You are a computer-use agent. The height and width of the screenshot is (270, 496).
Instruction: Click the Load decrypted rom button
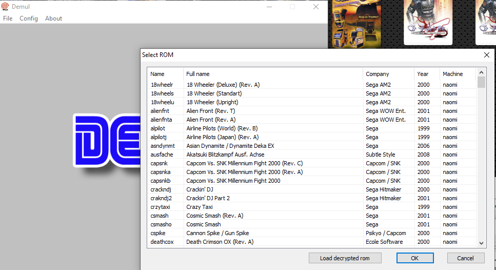pos(345,258)
